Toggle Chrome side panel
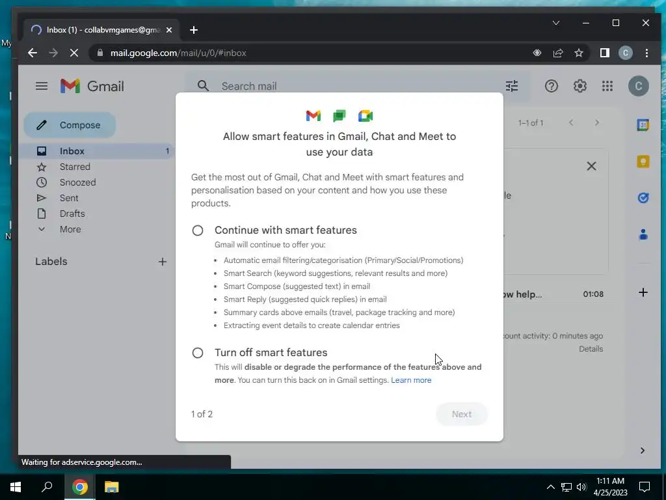 click(604, 53)
